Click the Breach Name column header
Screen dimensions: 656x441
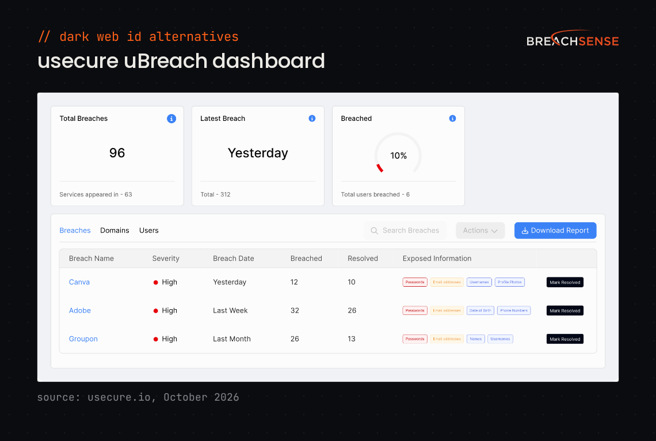[91, 258]
